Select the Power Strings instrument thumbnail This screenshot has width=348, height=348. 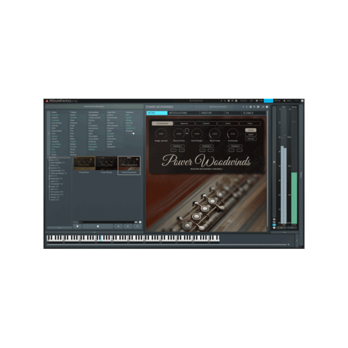(x=107, y=165)
